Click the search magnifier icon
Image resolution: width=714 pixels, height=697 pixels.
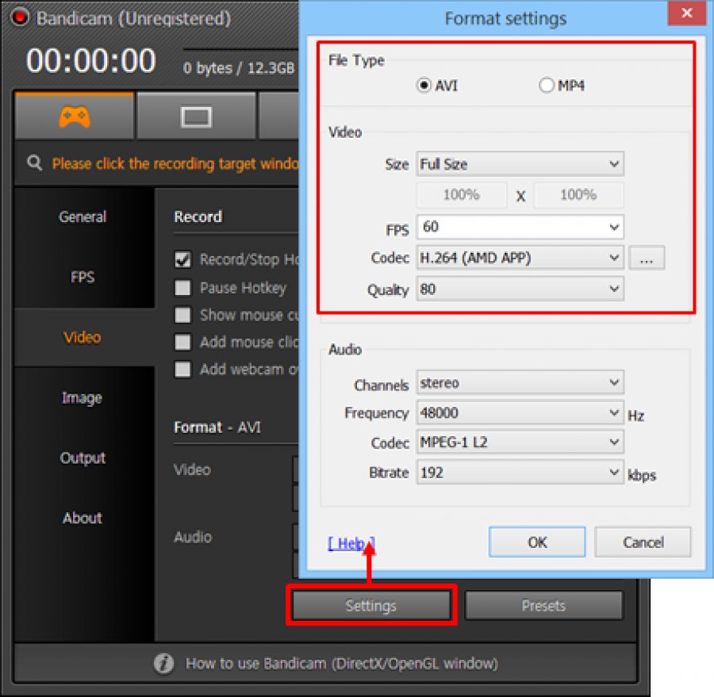click(x=34, y=163)
